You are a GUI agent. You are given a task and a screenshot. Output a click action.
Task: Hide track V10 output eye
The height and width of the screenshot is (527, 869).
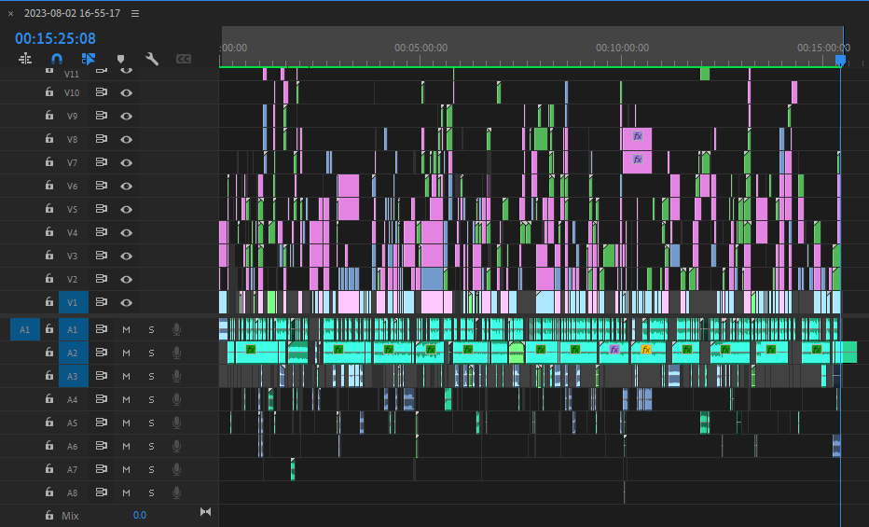click(x=127, y=92)
